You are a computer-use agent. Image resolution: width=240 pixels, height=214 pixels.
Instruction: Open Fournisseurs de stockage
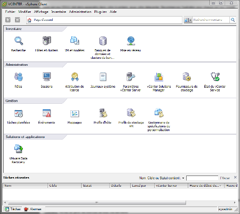pos(187,77)
